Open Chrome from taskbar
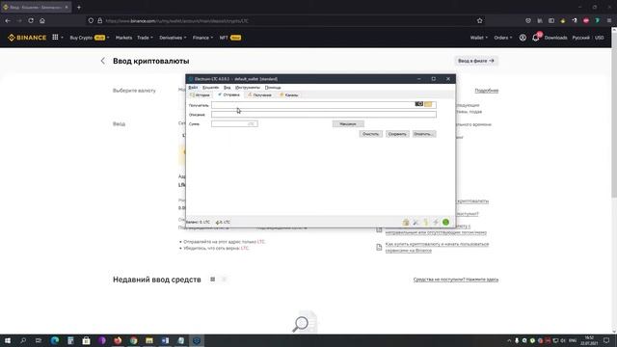Screen dimensions: 617x347 click(133, 340)
